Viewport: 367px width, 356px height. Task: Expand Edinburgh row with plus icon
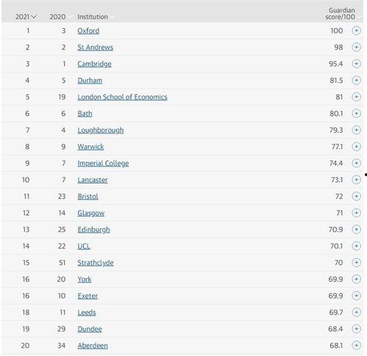(x=356, y=229)
